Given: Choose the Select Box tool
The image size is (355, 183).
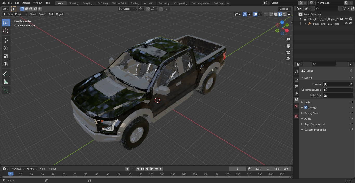Looking at the screenshot, I should [x=6, y=23].
